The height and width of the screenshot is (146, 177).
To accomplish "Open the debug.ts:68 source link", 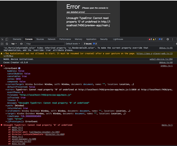I will 166,62.
